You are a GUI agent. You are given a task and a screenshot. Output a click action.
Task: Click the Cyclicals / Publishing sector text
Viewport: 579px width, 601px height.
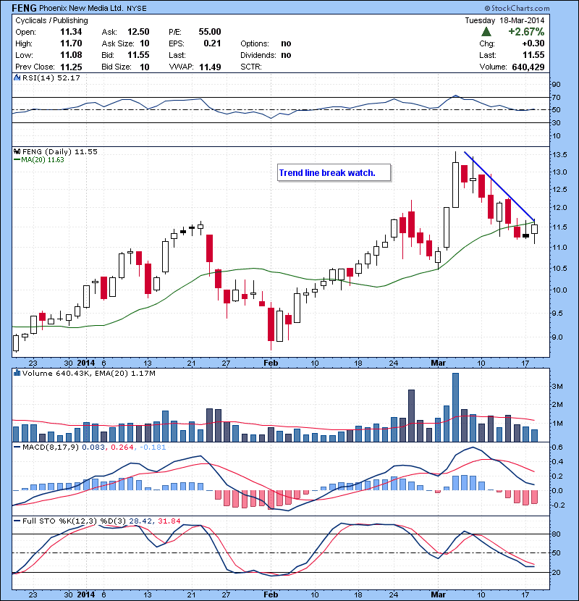pos(51,20)
